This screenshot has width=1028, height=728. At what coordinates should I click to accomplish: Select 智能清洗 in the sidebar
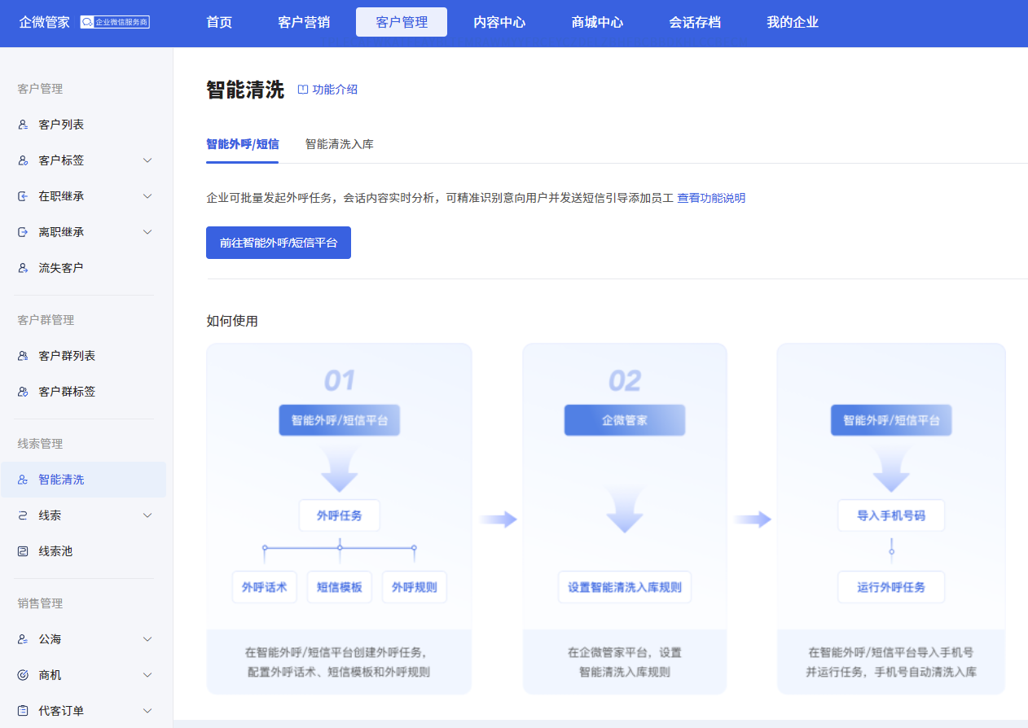pyautogui.click(x=83, y=480)
